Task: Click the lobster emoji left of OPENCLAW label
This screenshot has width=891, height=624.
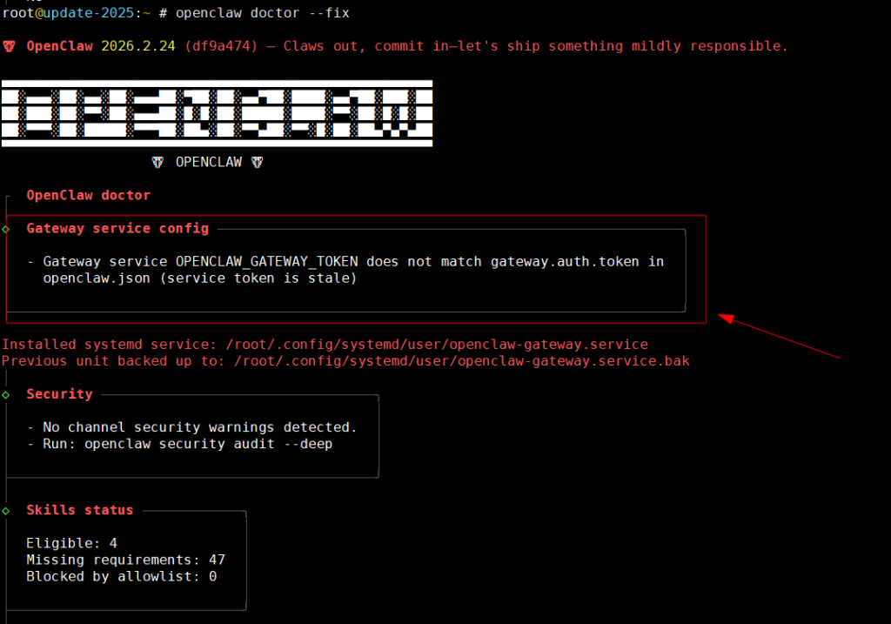Action: point(157,162)
